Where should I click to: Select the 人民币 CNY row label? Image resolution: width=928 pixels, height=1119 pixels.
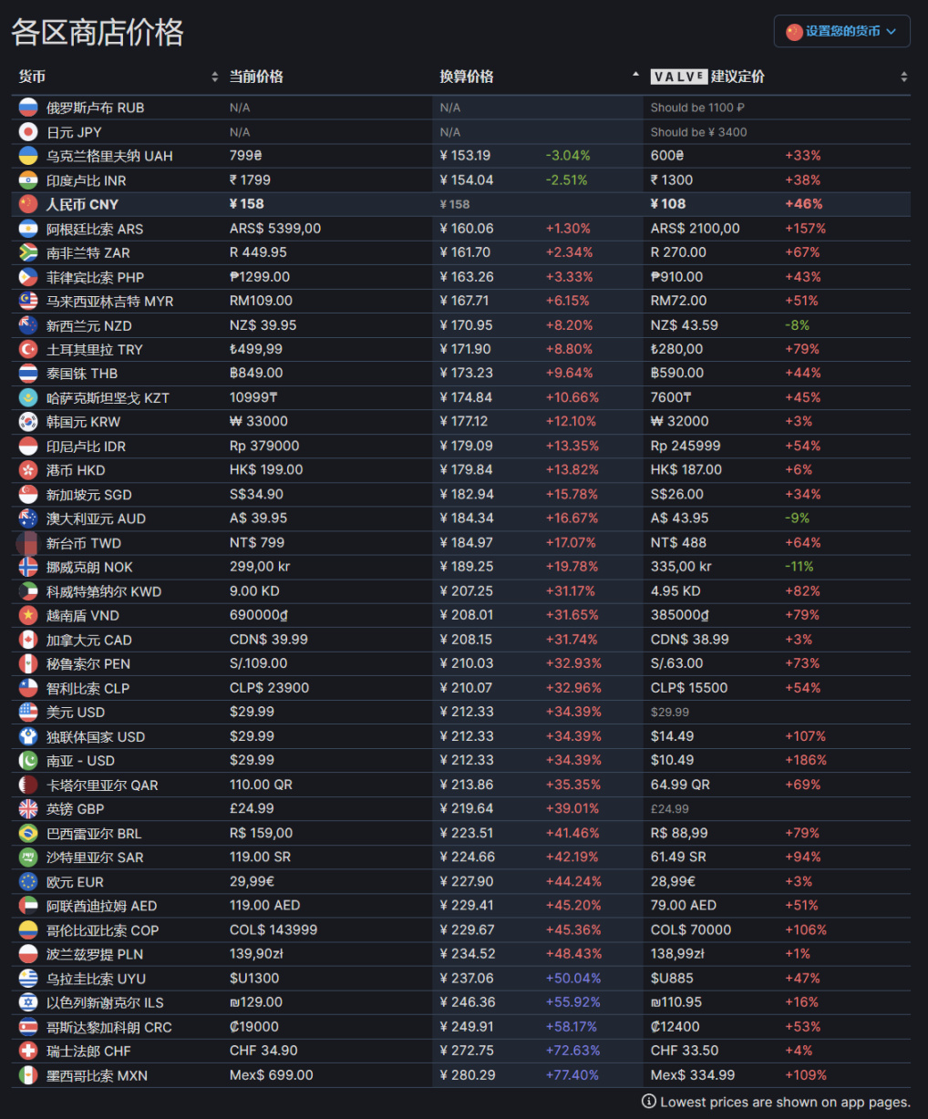pyautogui.click(x=82, y=204)
